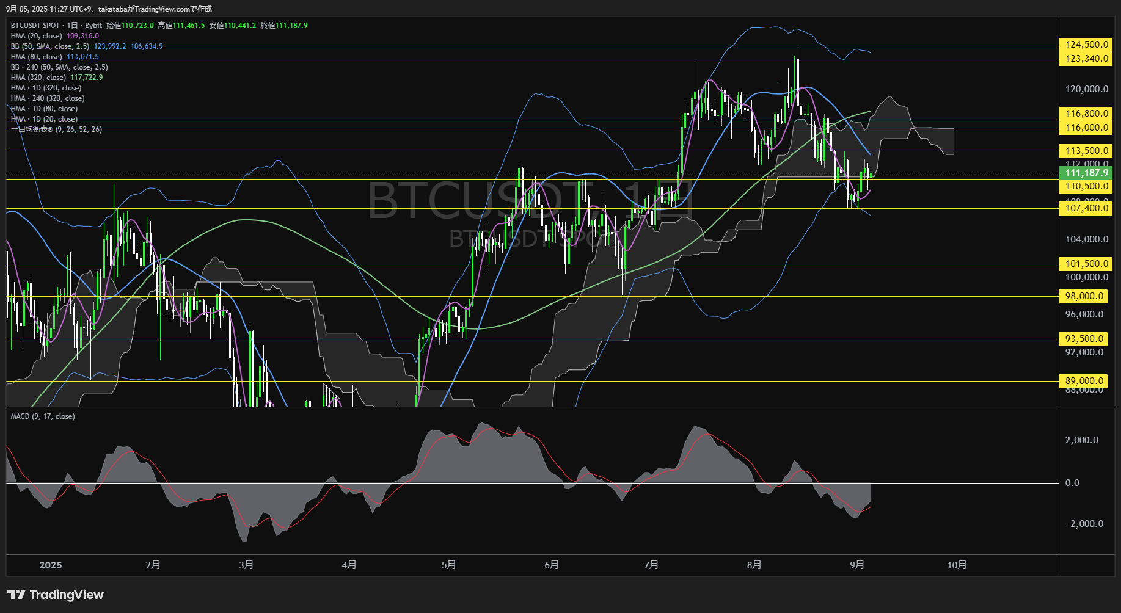Click the 101,500.0 yellow price label
This screenshot has height=613, width=1121.
(1086, 264)
